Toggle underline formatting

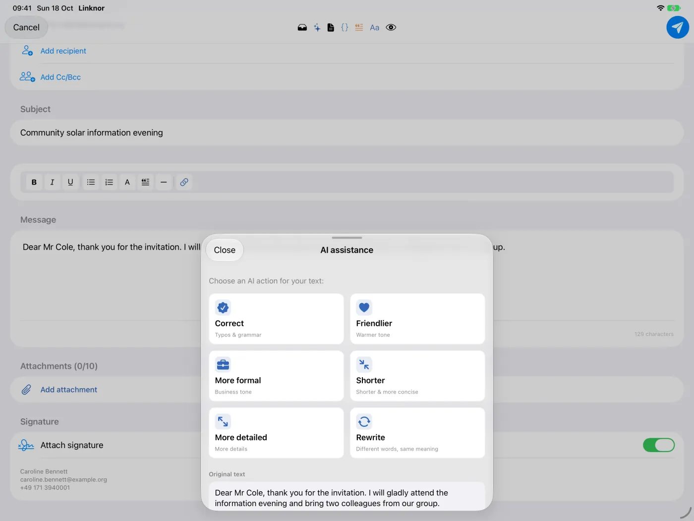[70, 182]
